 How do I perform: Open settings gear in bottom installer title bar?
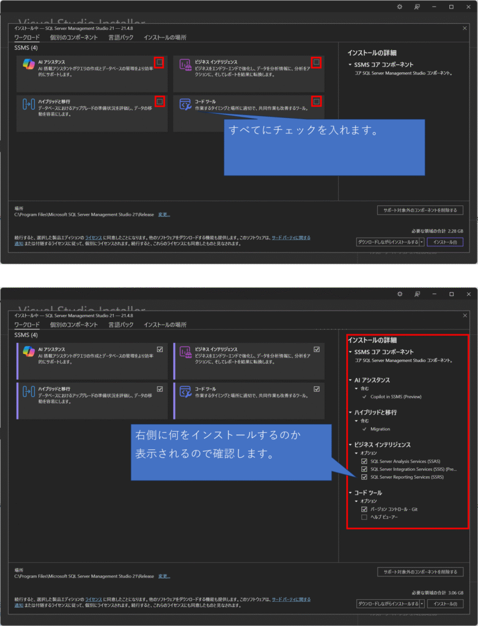tap(400, 294)
